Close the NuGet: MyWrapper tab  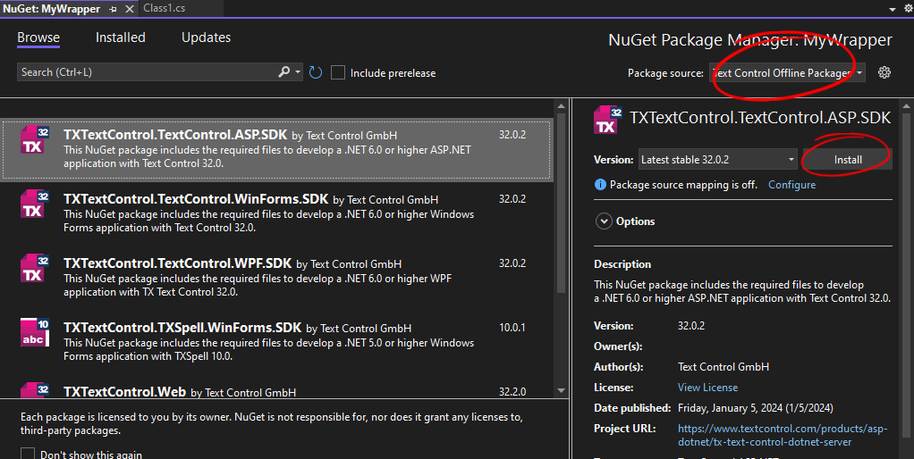click(130, 9)
